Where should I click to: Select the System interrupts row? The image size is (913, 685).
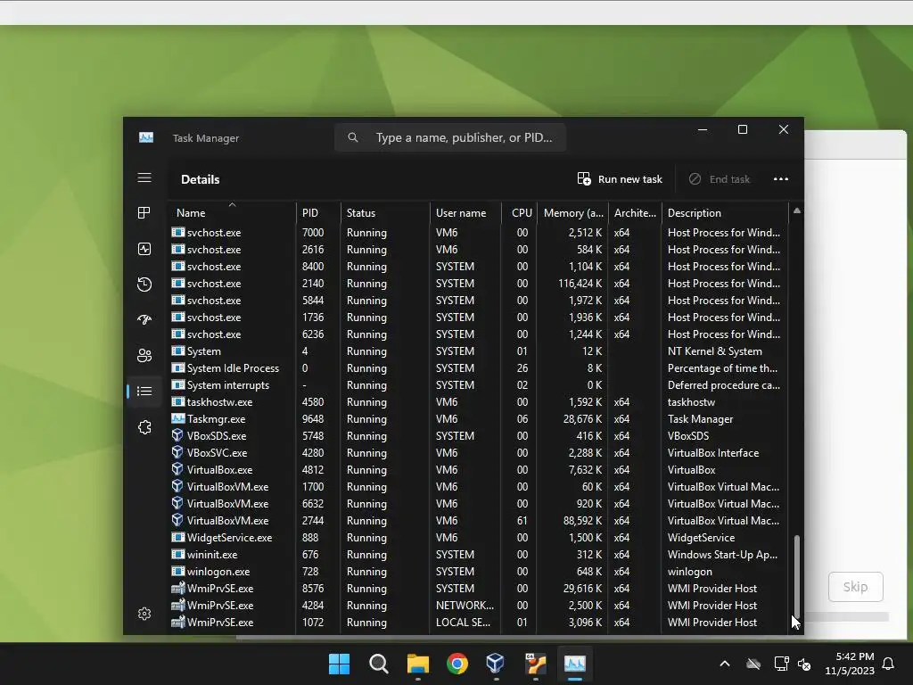click(478, 385)
